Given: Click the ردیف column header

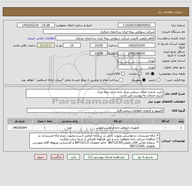Looking at the screenshot, I should (x=181, y=121).
